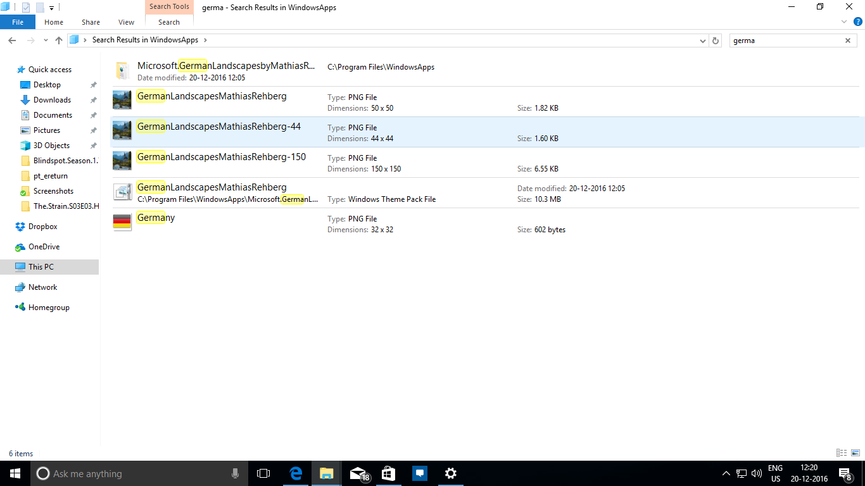Switch to the View ribbon tab

coord(126,22)
